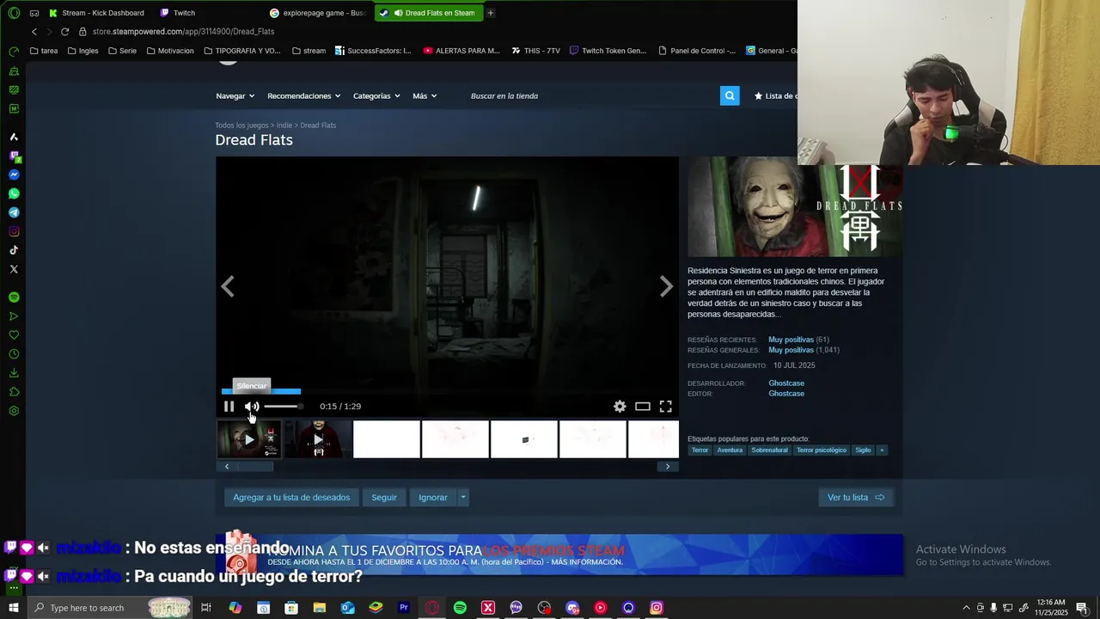Screen dimensions: 1100x619
Task: Focus the Buscar en la tienda field
Action: pyautogui.click(x=591, y=95)
